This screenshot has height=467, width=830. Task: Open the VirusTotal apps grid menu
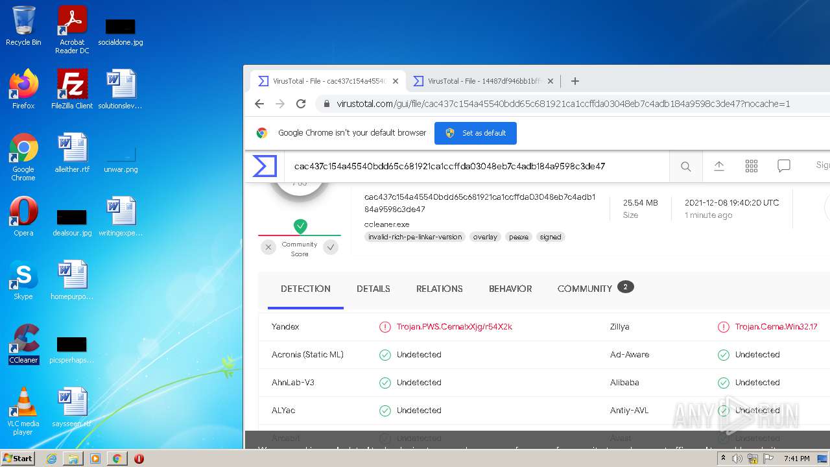click(x=752, y=166)
